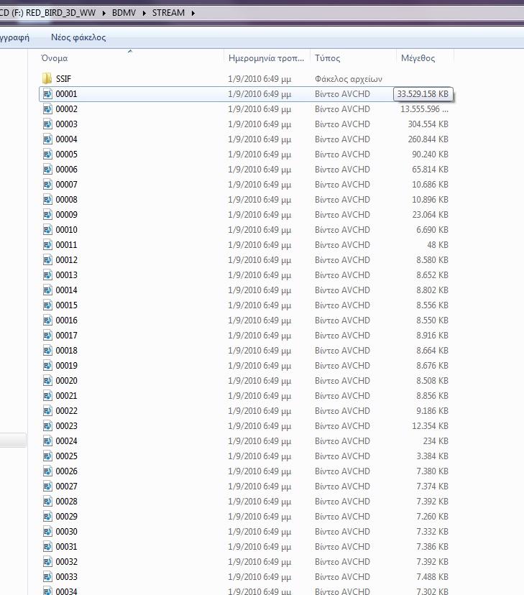Click size value 7.488 KB
Image resolution: width=524 pixels, height=595 pixels.
pos(432,577)
